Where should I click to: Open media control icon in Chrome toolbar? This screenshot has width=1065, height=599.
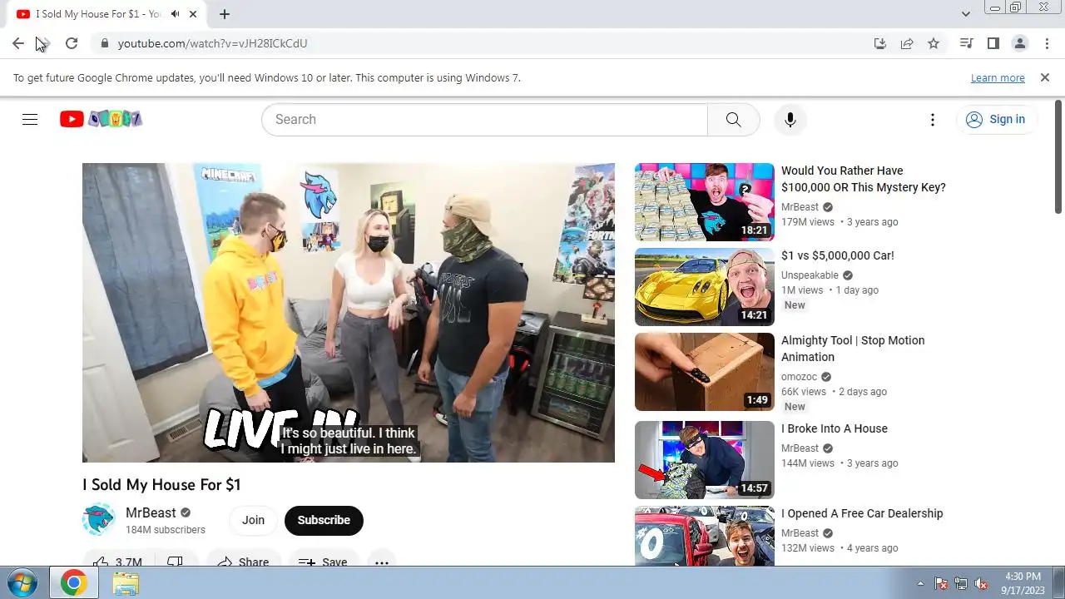(x=966, y=43)
